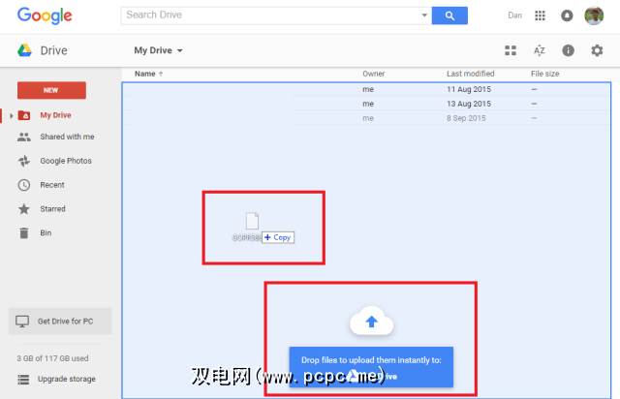Click the Owner column header

point(373,74)
